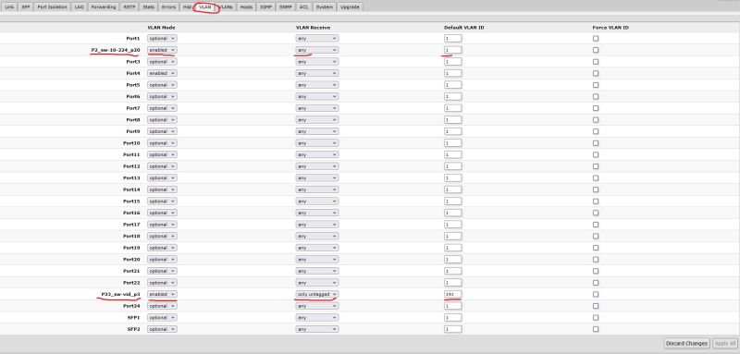Go to the LAG tab

tap(79, 7)
